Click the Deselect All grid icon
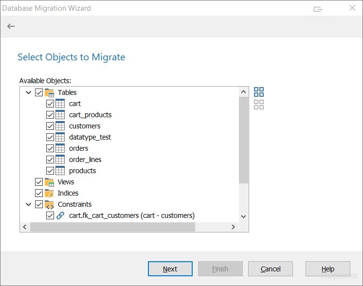This screenshot has height=286, width=363. coord(259,105)
